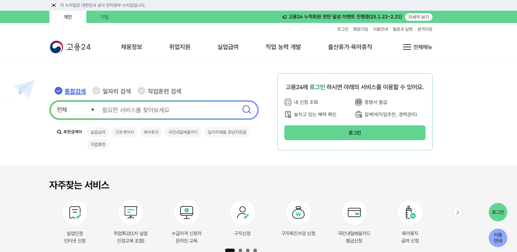Screen dimensions: 517x252
Task: Open the 이용안내 link in top utility bar
Action: coord(380,29)
